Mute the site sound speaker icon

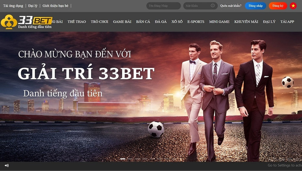7,165
